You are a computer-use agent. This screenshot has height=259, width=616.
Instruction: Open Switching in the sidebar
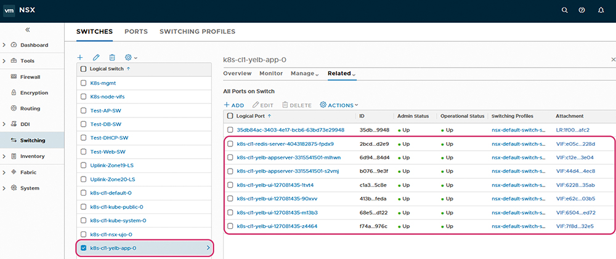[32, 140]
